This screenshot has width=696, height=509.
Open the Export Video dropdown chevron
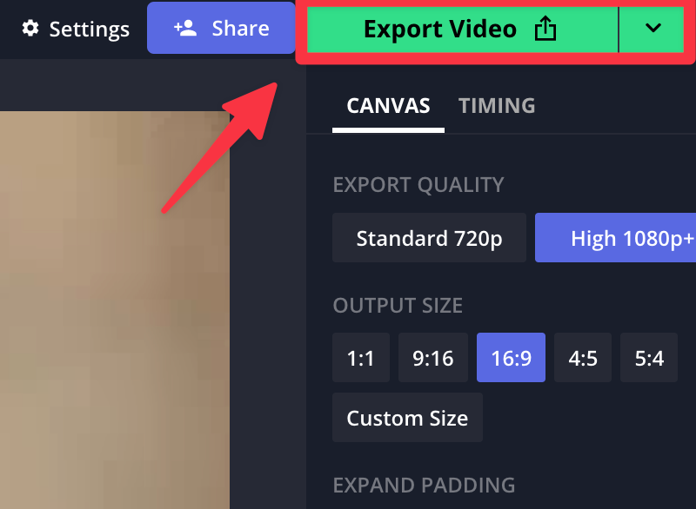point(652,29)
